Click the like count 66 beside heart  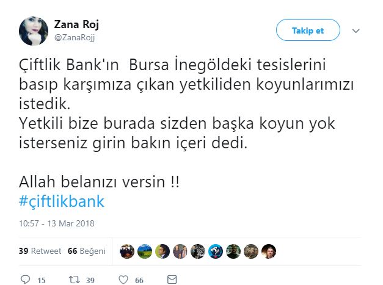139,280
